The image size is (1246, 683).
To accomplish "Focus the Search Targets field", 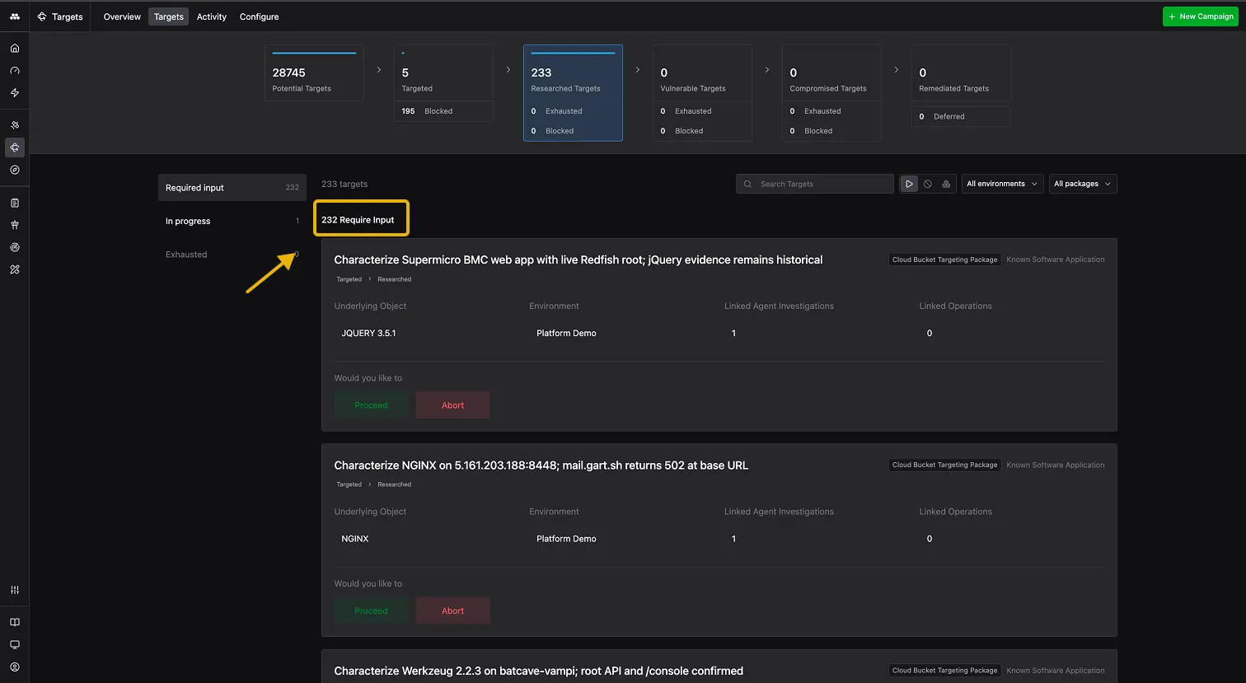I will pos(815,184).
